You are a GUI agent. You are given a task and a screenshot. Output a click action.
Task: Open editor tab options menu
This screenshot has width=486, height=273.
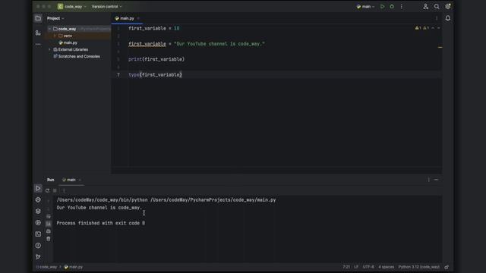point(437,18)
